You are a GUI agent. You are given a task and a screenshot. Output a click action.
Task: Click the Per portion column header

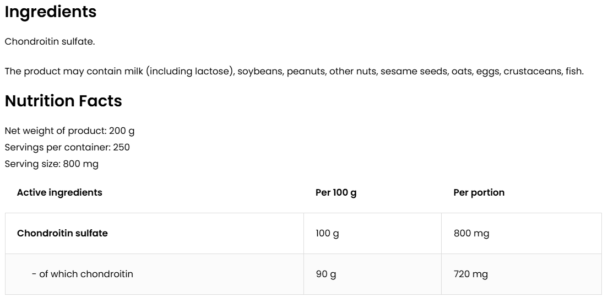click(x=479, y=192)
